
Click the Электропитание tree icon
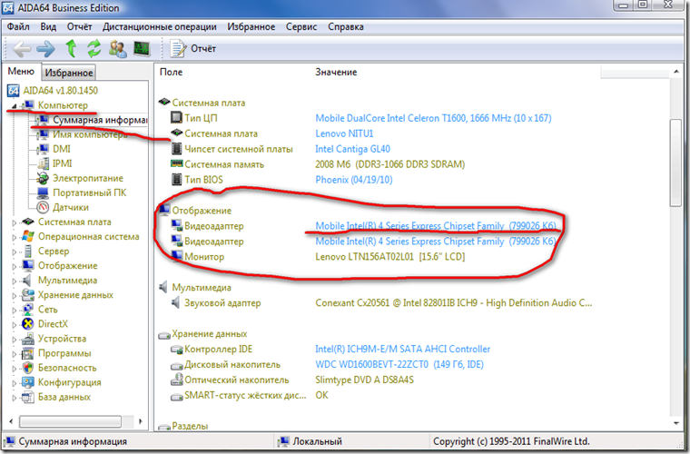click(x=44, y=178)
